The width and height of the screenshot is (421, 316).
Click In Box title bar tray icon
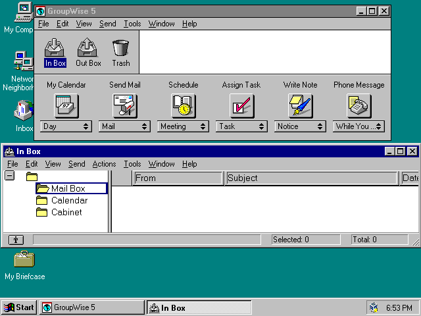click(9, 151)
